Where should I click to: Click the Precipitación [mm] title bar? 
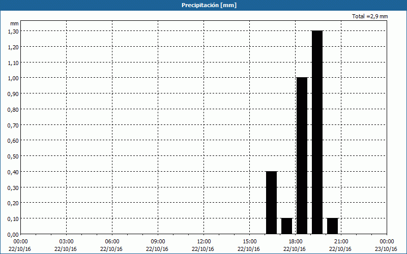(203, 5)
